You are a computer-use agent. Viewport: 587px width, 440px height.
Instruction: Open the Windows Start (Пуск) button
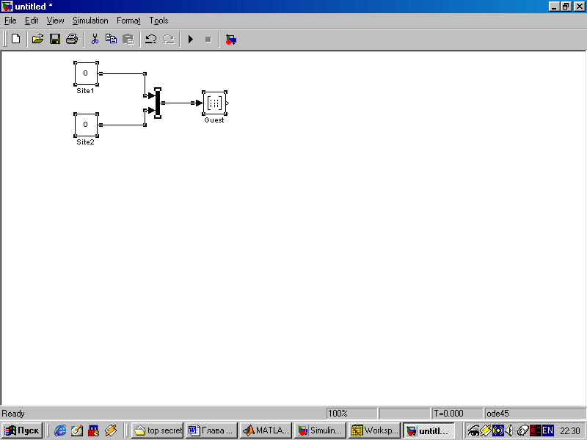[x=22, y=430]
